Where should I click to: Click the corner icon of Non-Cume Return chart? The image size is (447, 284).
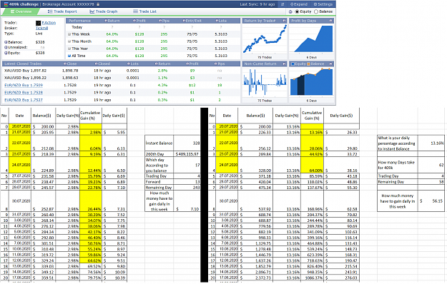[284, 64]
